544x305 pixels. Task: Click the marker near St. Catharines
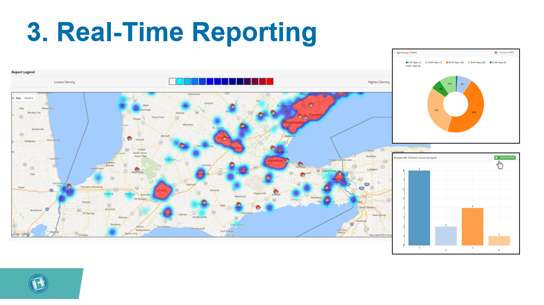(x=339, y=173)
